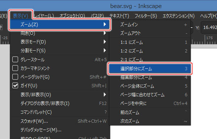Expand the 表示モード(D) submenu

coord(60,42)
